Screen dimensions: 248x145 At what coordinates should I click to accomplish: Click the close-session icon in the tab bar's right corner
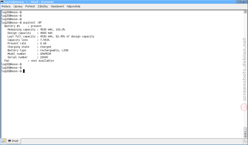pyautogui.click(x=245, y=141)
